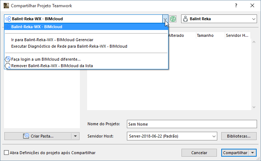Open help with the question mark button
This screenshot has height=161, width=261.
(x=236, y=6)
